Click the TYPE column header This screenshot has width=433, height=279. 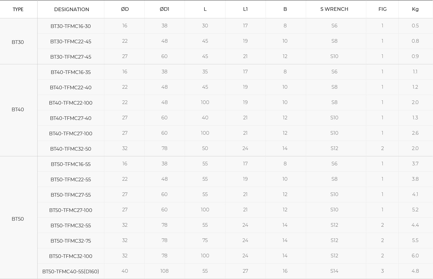pos(18,9)
